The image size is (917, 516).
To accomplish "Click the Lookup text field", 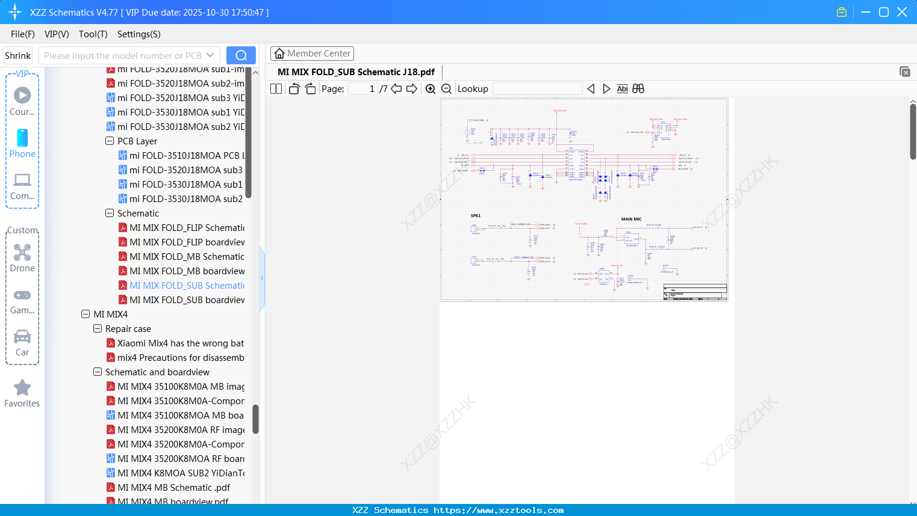I will [x=538, y=89].
